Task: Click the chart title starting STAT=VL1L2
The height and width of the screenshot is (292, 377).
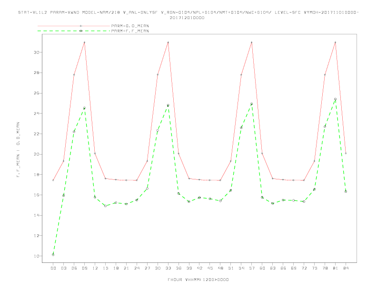Action: 188,15
